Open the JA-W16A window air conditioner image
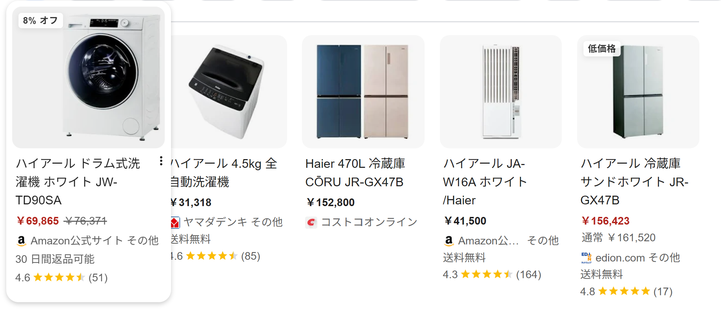The width and height of the screenshot is (721, 321). [x=501, y=92]
